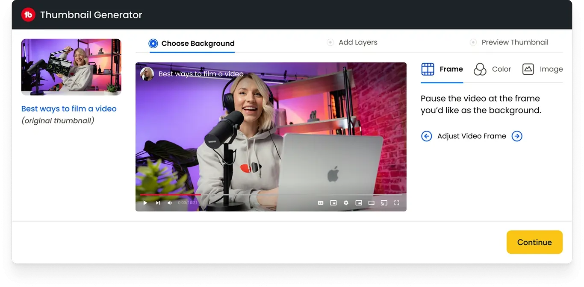
Task: Switch to the Preview Thumbnail tab
Action: (514, 42)
